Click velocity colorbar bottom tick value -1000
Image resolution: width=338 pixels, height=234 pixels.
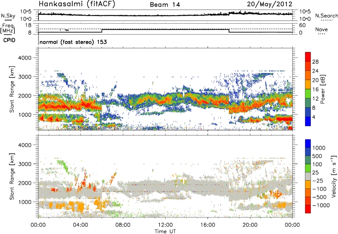(321, 205)
